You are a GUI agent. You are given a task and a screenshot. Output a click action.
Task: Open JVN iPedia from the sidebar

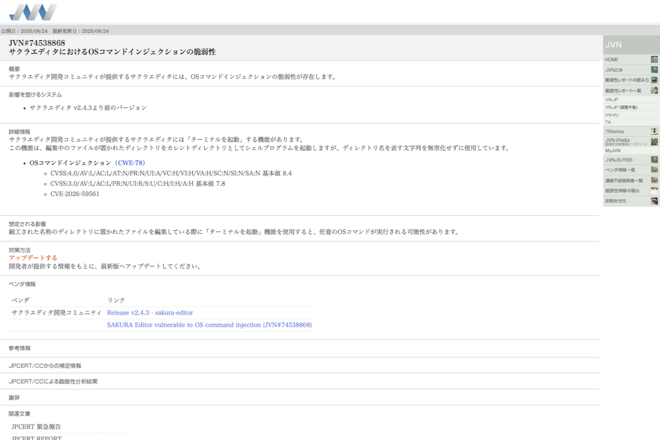[631, 142]
